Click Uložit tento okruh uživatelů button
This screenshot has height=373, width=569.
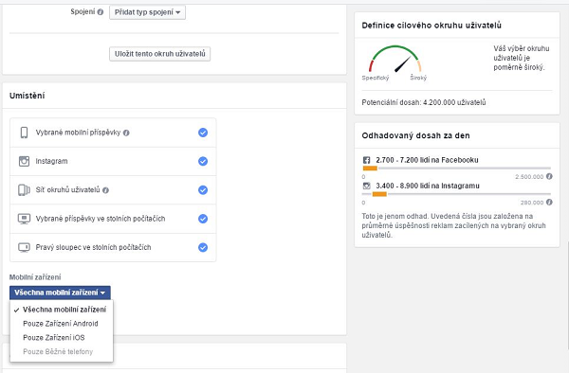(159, 54)
